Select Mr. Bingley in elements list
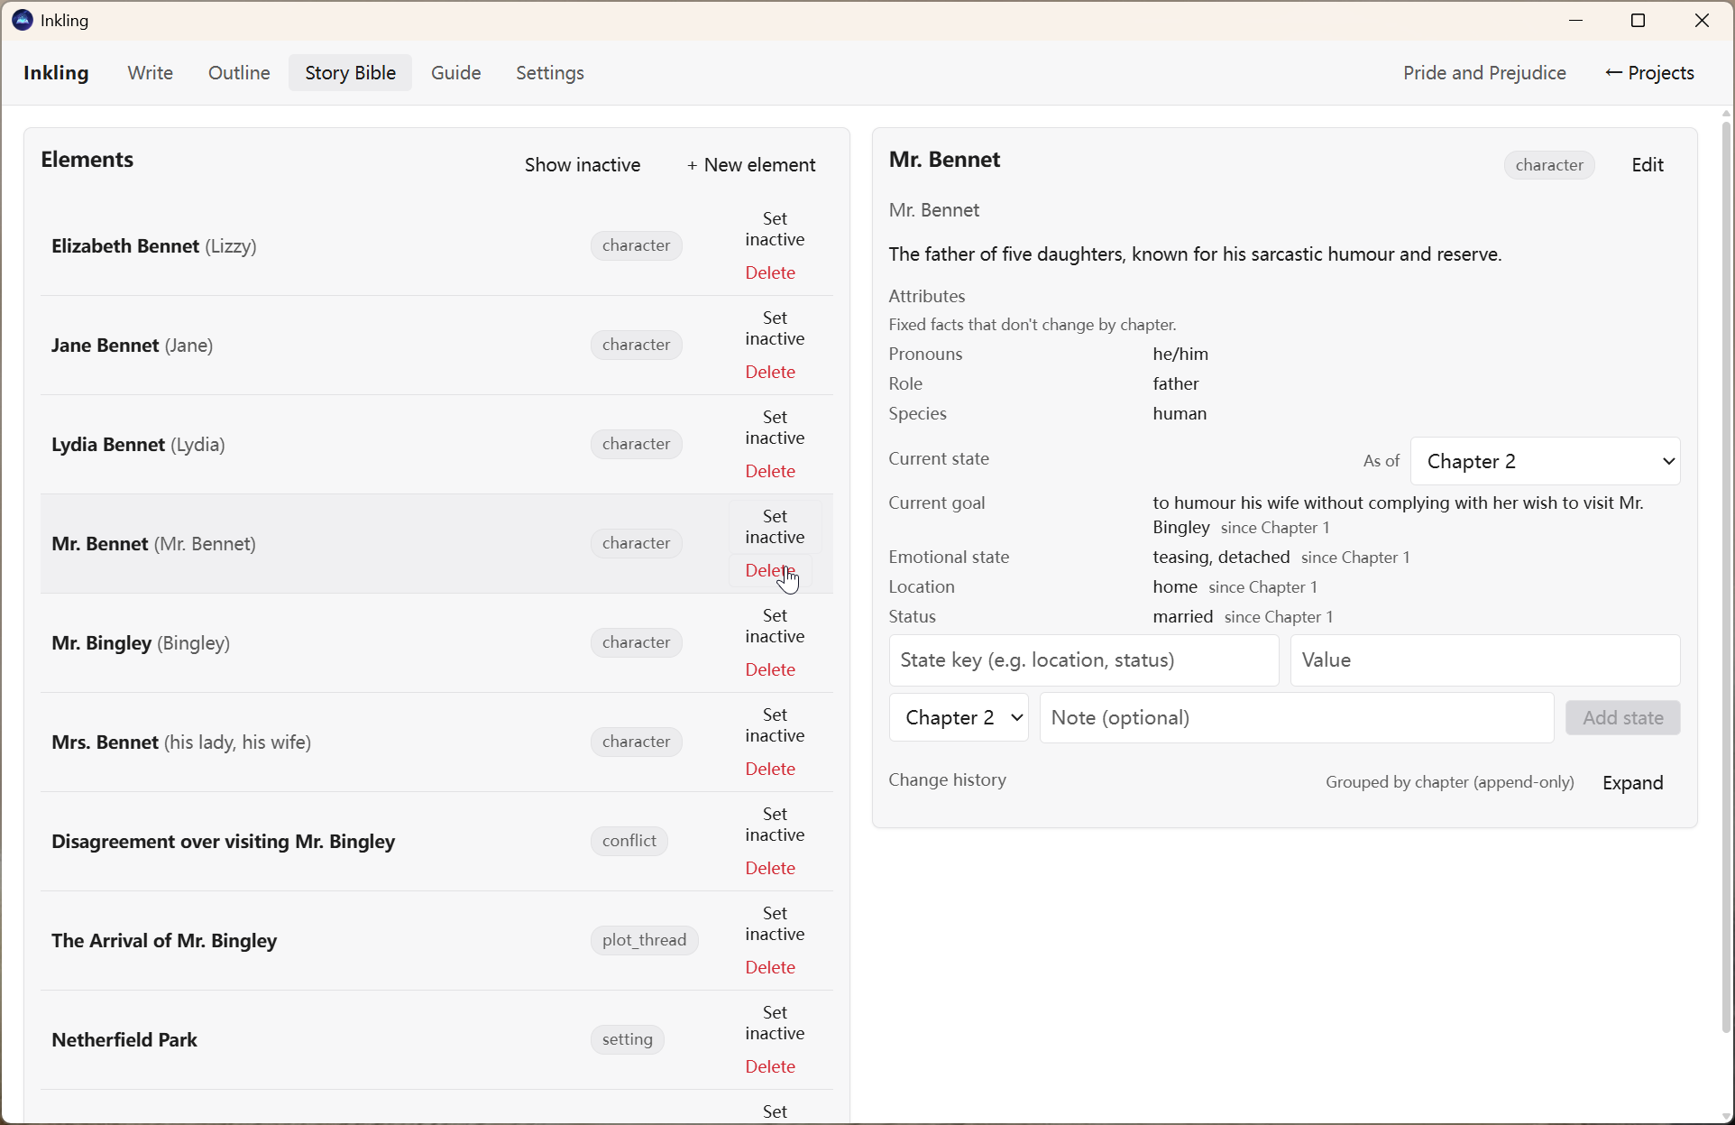 tap(436, 643)
